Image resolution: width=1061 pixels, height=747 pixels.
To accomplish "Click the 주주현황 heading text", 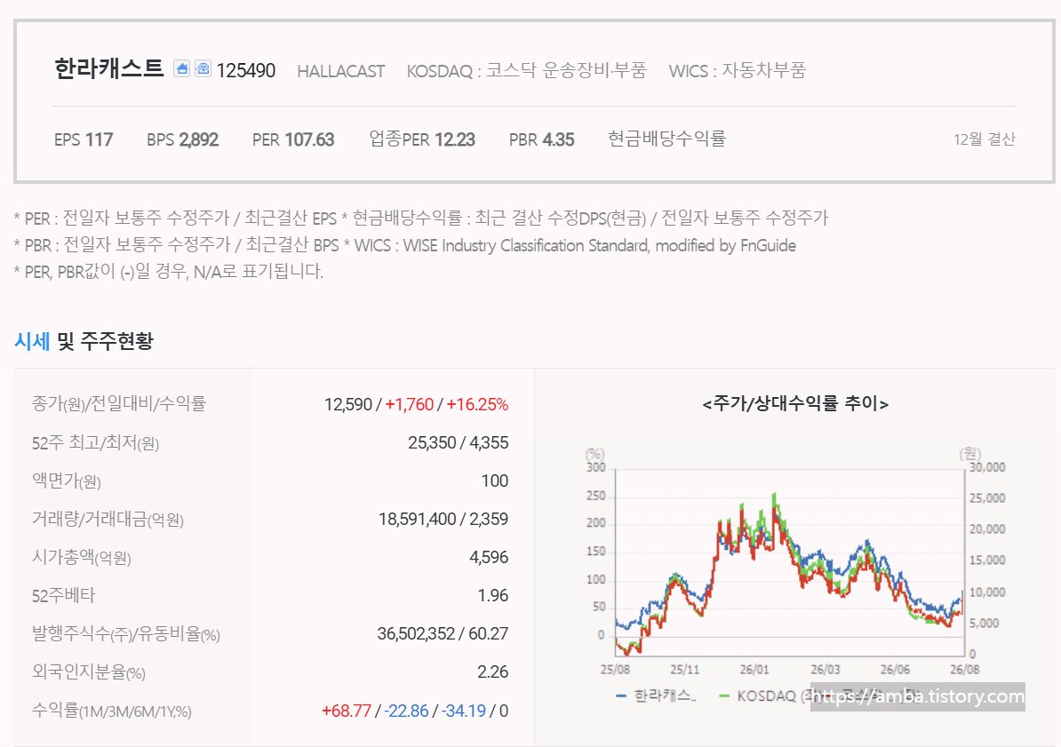I will 117,341.
